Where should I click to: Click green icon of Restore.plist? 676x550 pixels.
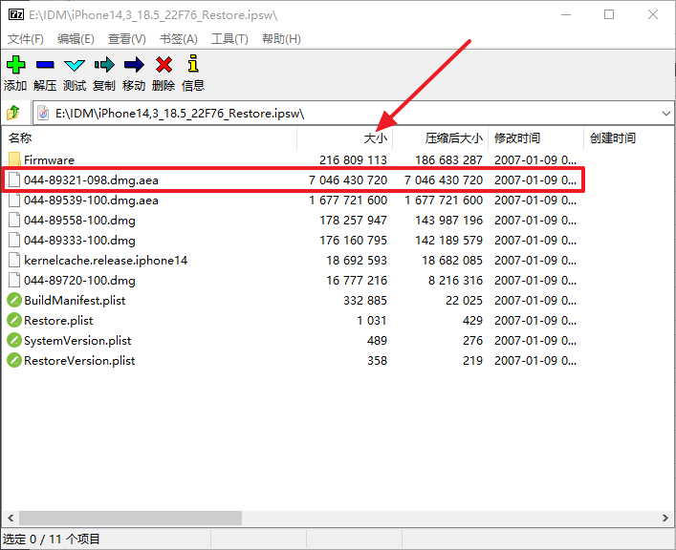tap(14, 320)
